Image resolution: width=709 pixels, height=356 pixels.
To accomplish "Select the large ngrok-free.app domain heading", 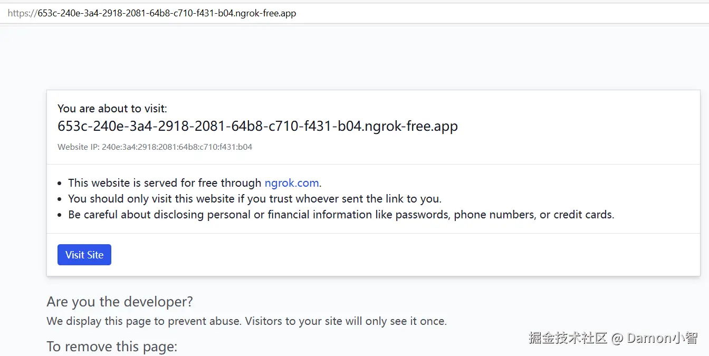I will tap(257, 127).
